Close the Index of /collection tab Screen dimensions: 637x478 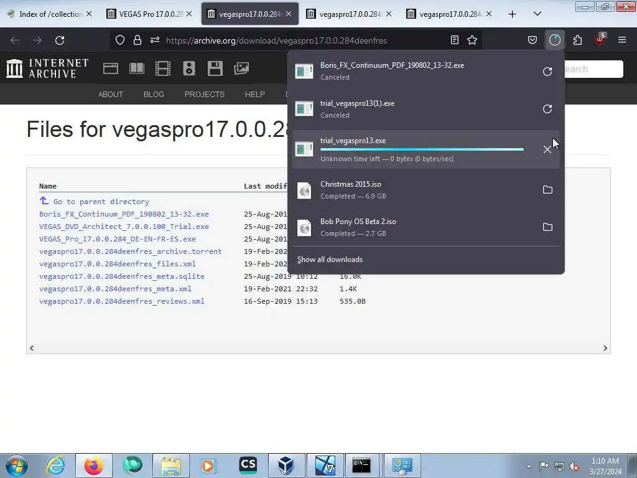pos(89,14)
